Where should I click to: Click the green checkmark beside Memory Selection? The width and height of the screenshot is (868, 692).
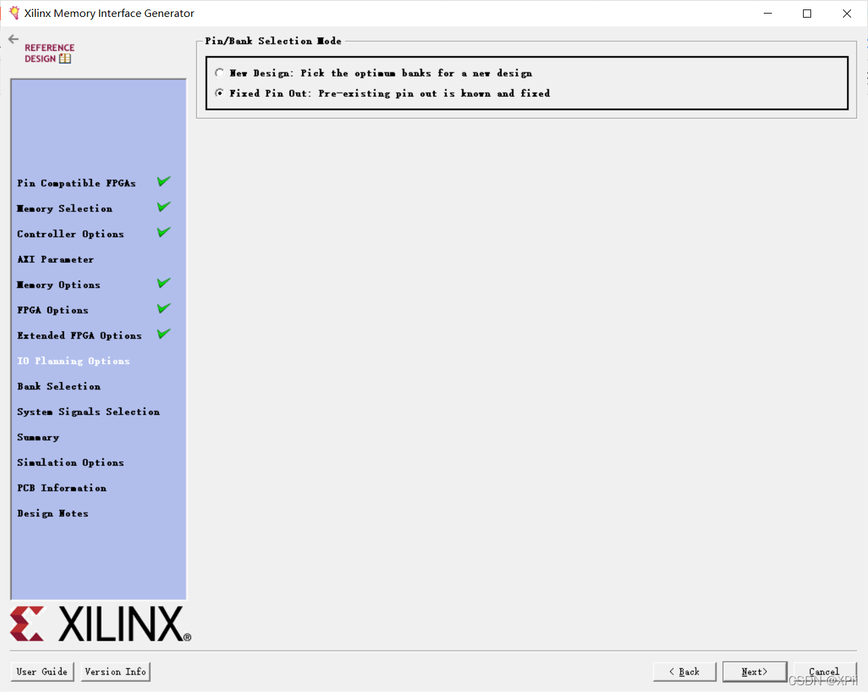pyautogui.click(x=164, y=207)
